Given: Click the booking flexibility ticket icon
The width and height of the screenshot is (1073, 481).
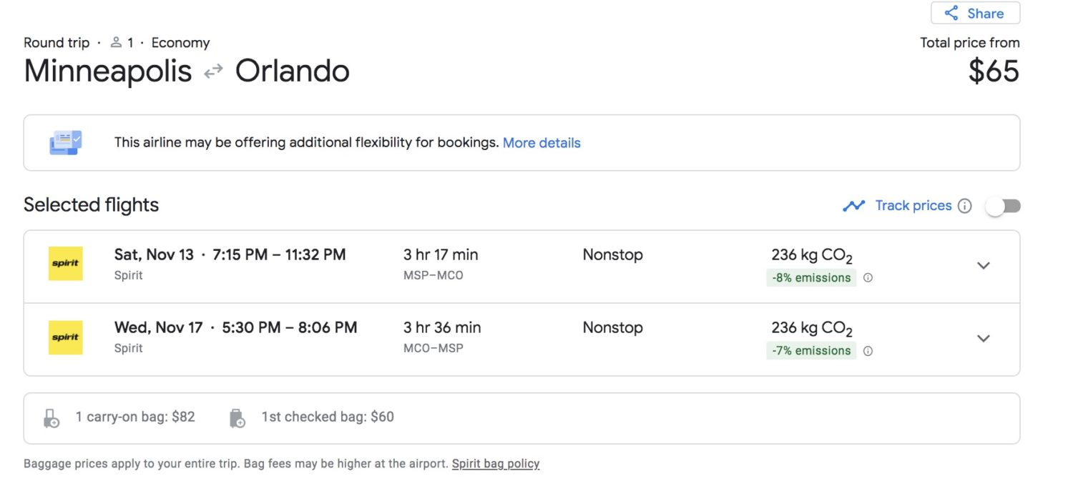Looking at the screenshot, I should pos(65,142).
